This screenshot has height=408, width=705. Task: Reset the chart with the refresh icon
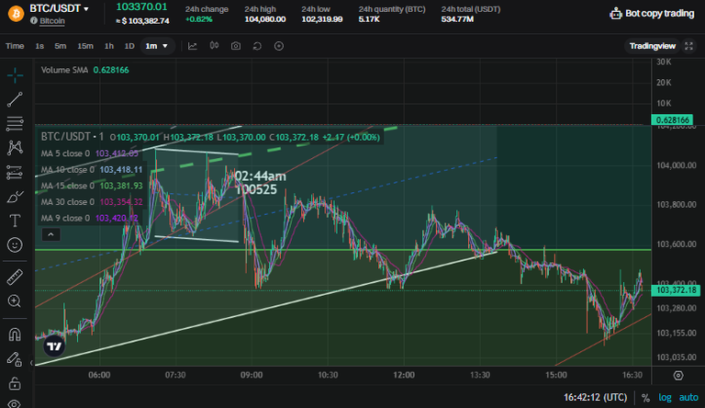257,46
